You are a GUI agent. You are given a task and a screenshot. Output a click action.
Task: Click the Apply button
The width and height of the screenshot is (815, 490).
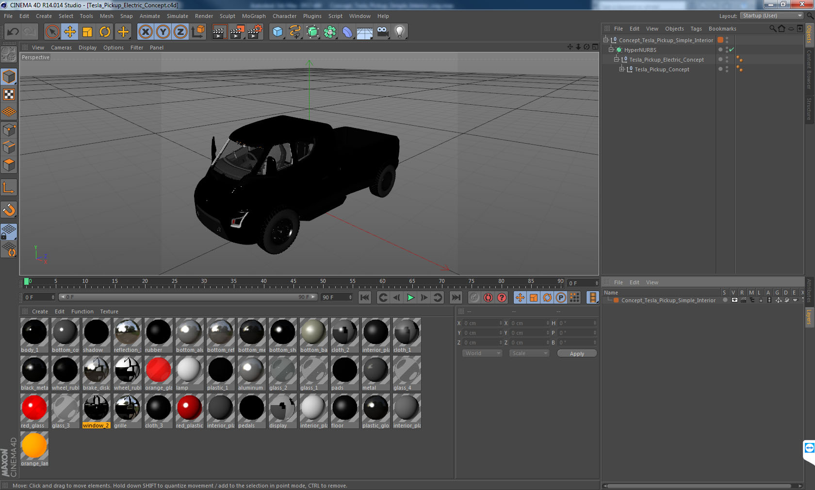click(577, 354)
